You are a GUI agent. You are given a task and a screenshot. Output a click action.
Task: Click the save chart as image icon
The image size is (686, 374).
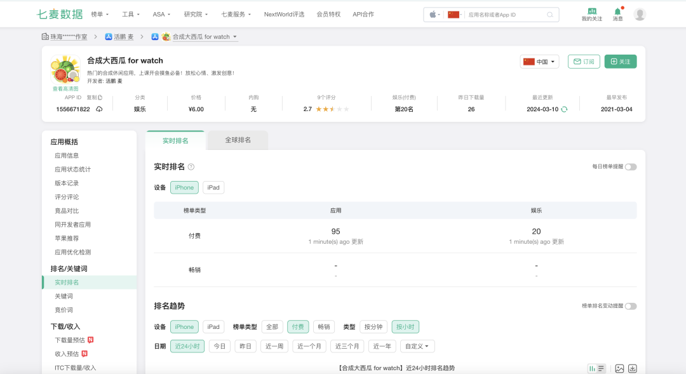[x=619, y=368]
